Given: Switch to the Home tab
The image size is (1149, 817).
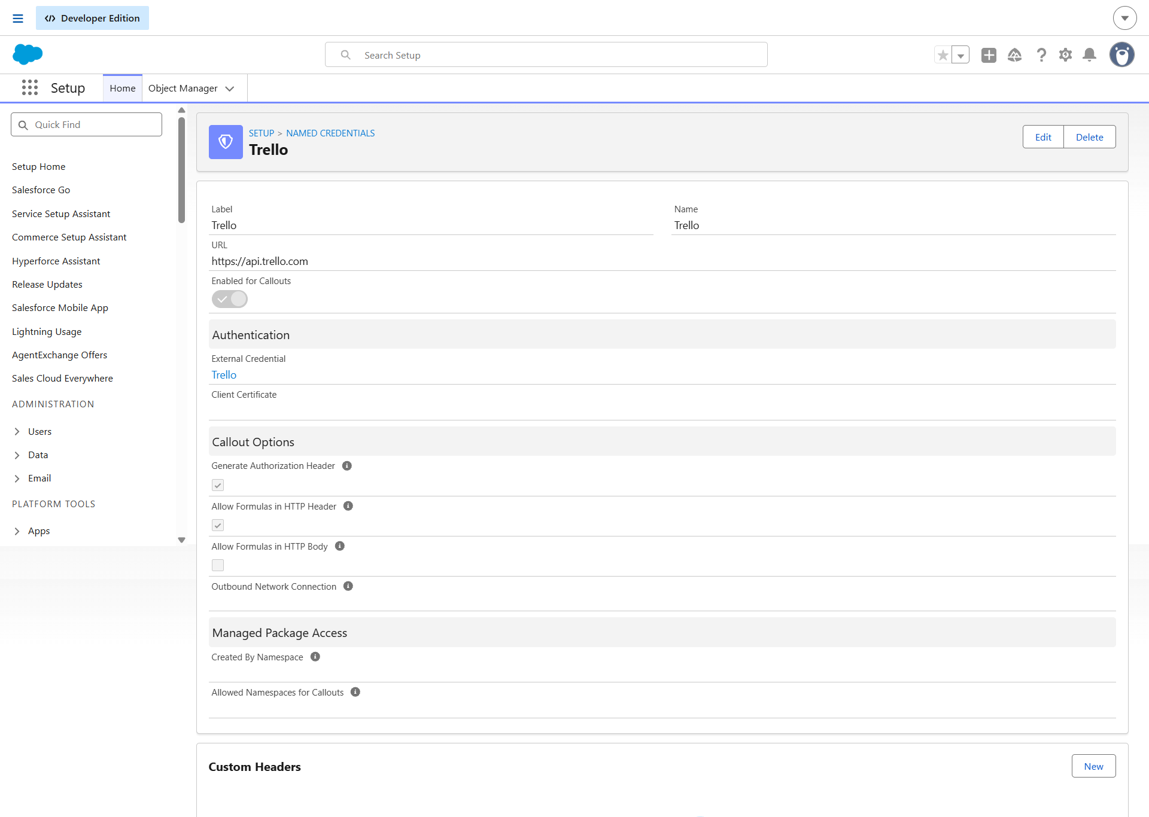Looking at the screenshot, I should coord(123,89).
